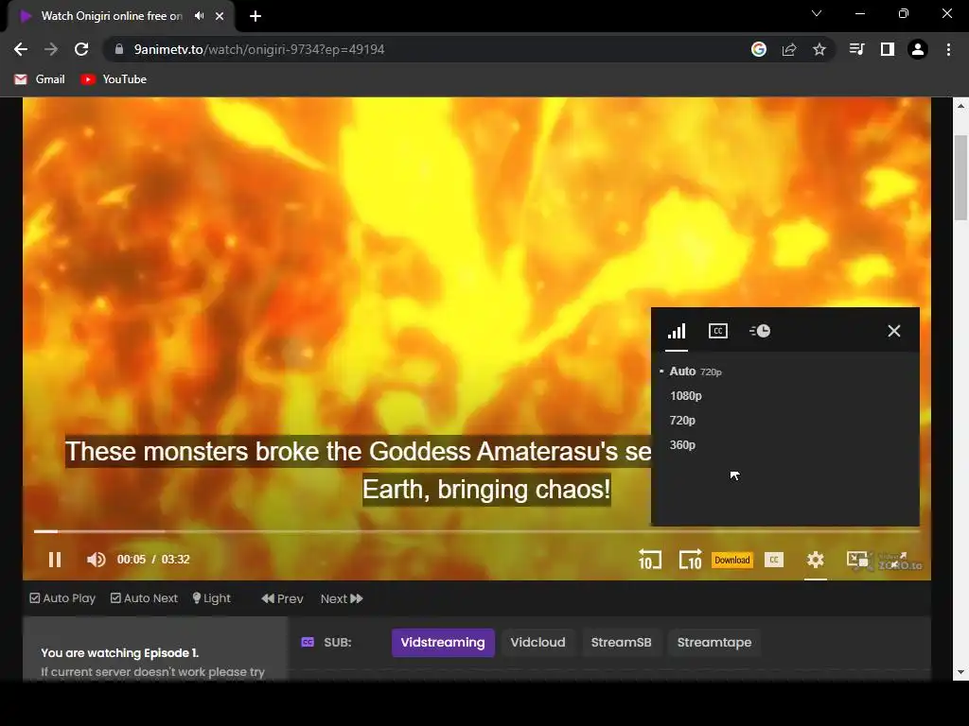969x726 pixels.
Task: Rewind video by 10 seconds
Action: click(649, 560)
